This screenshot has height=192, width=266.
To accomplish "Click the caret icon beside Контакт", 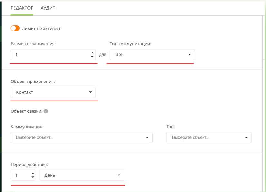I will 90,92.
